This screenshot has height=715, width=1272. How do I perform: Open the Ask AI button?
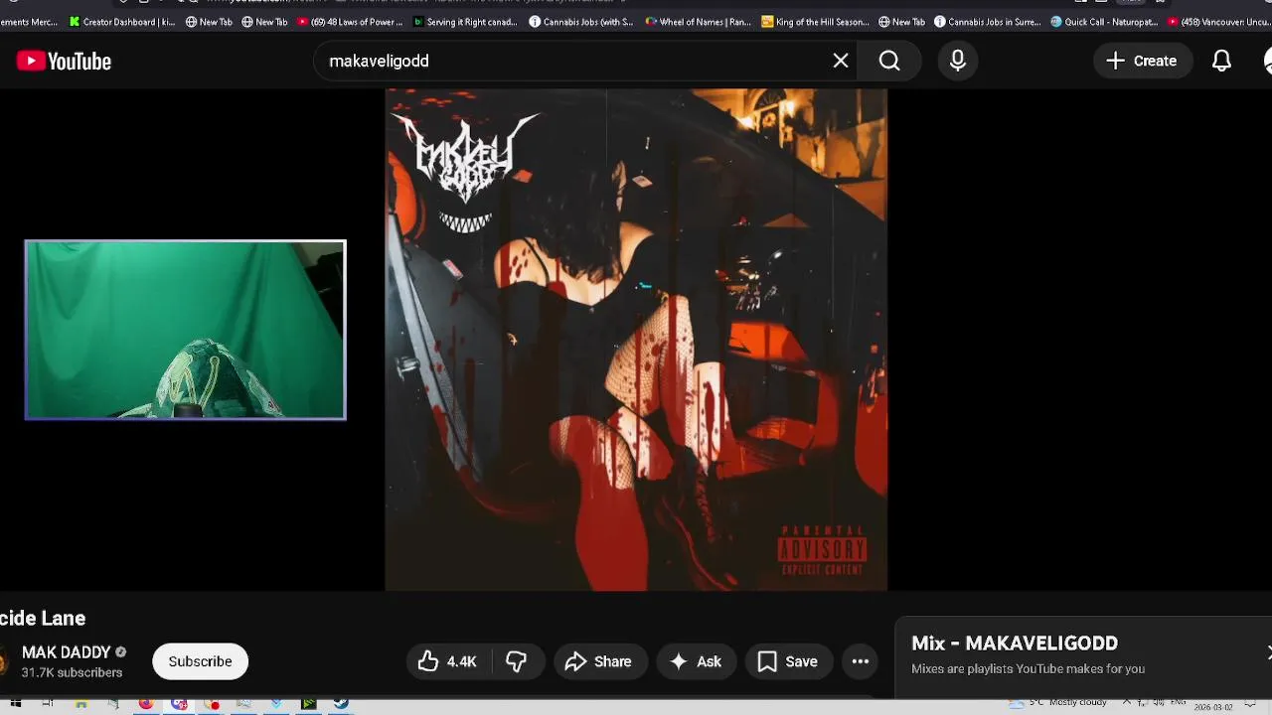pyautogui.click(x=697, y=661)
